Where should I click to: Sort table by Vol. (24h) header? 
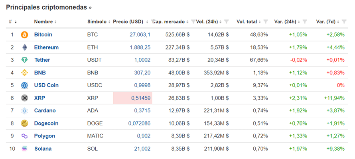209,22
